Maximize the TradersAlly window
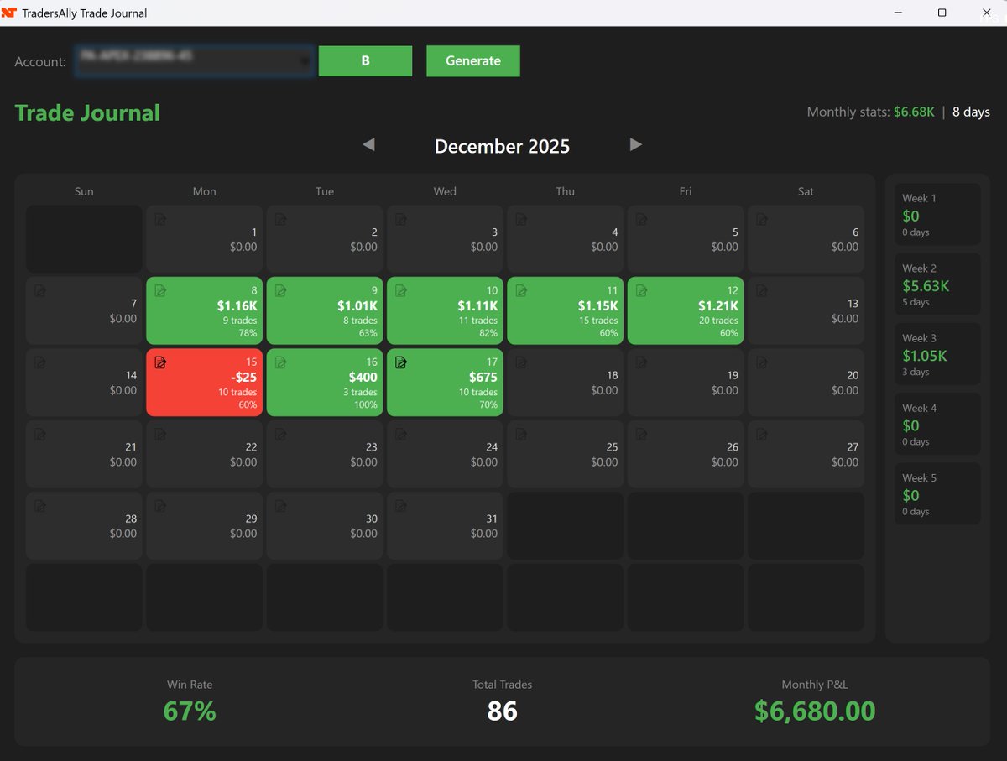The height and width of the screenshot is (761, 1007). tap(942, 13)
